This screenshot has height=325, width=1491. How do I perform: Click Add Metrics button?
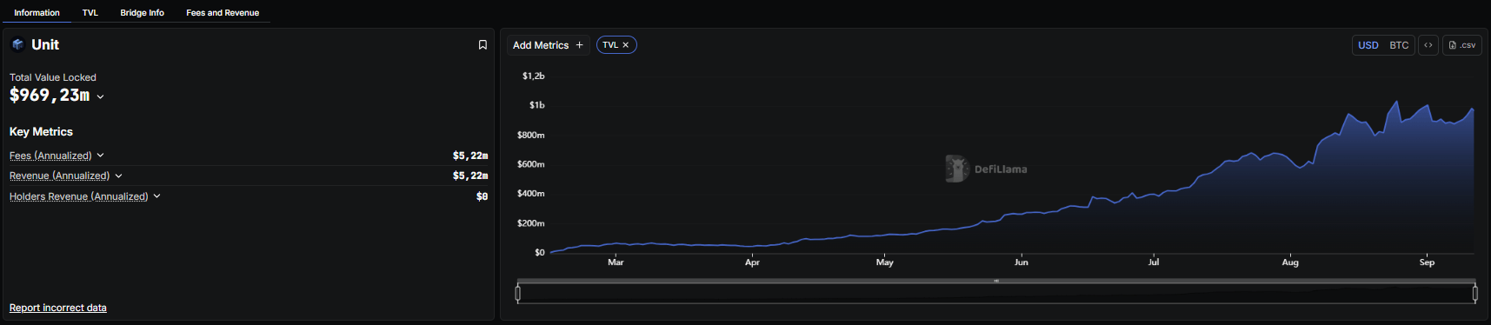click(549, 45)
